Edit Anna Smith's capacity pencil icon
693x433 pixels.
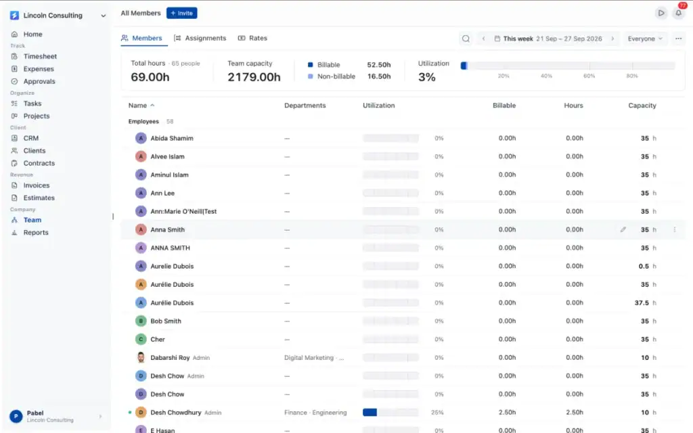click(623, 230)
